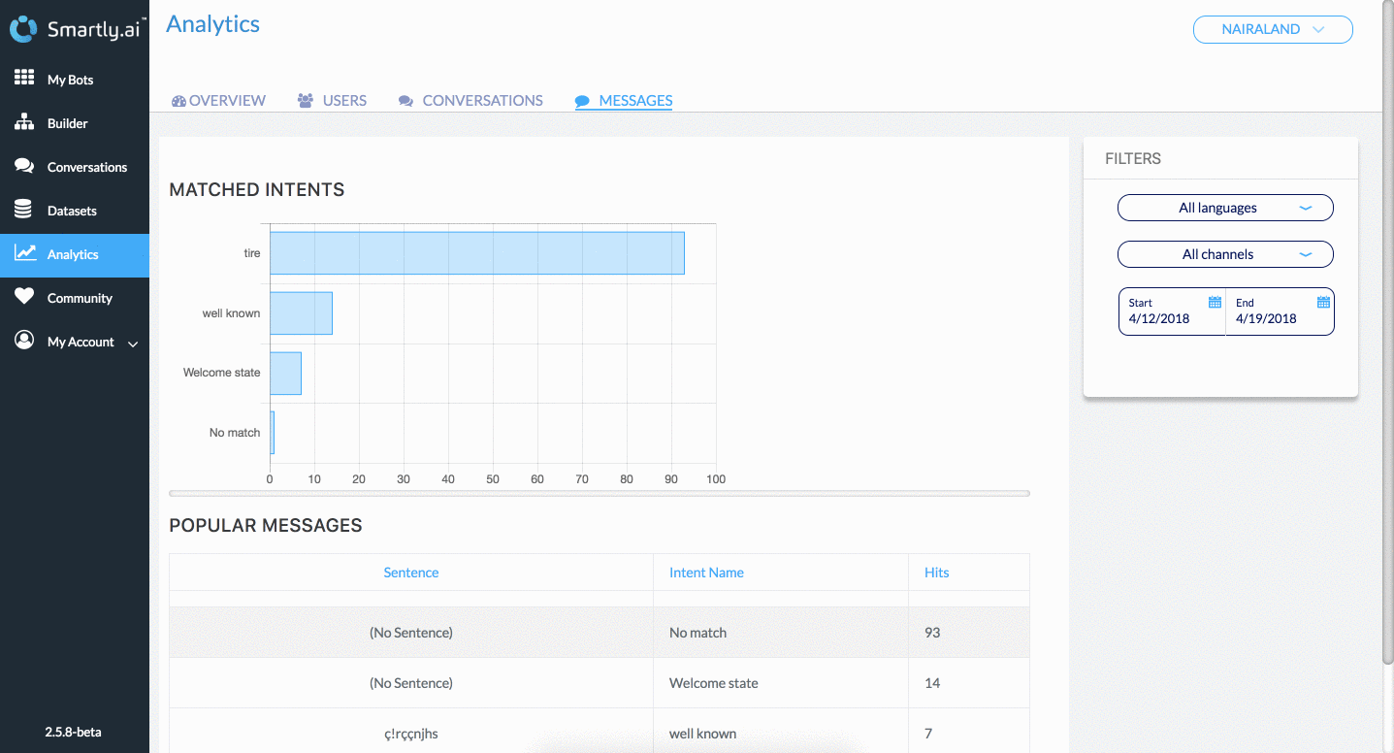Switch to the Users tab
The width and height of the screenshot is (1394, 753).
(332, 101)
